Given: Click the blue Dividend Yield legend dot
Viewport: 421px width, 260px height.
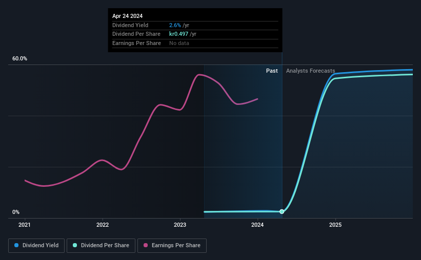Looking at the screenshot, I should (16, 245).
